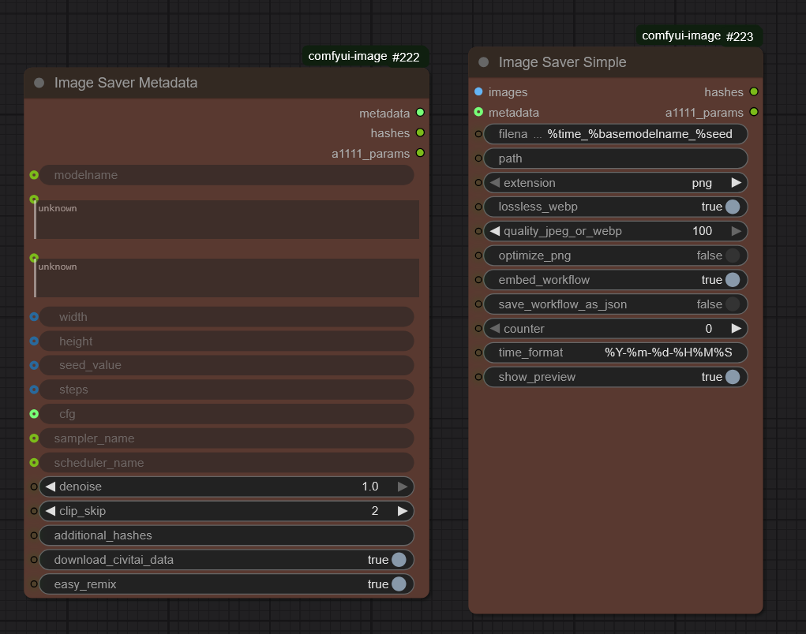Click the right arrow on the extension selector

(x=736, y=183)
